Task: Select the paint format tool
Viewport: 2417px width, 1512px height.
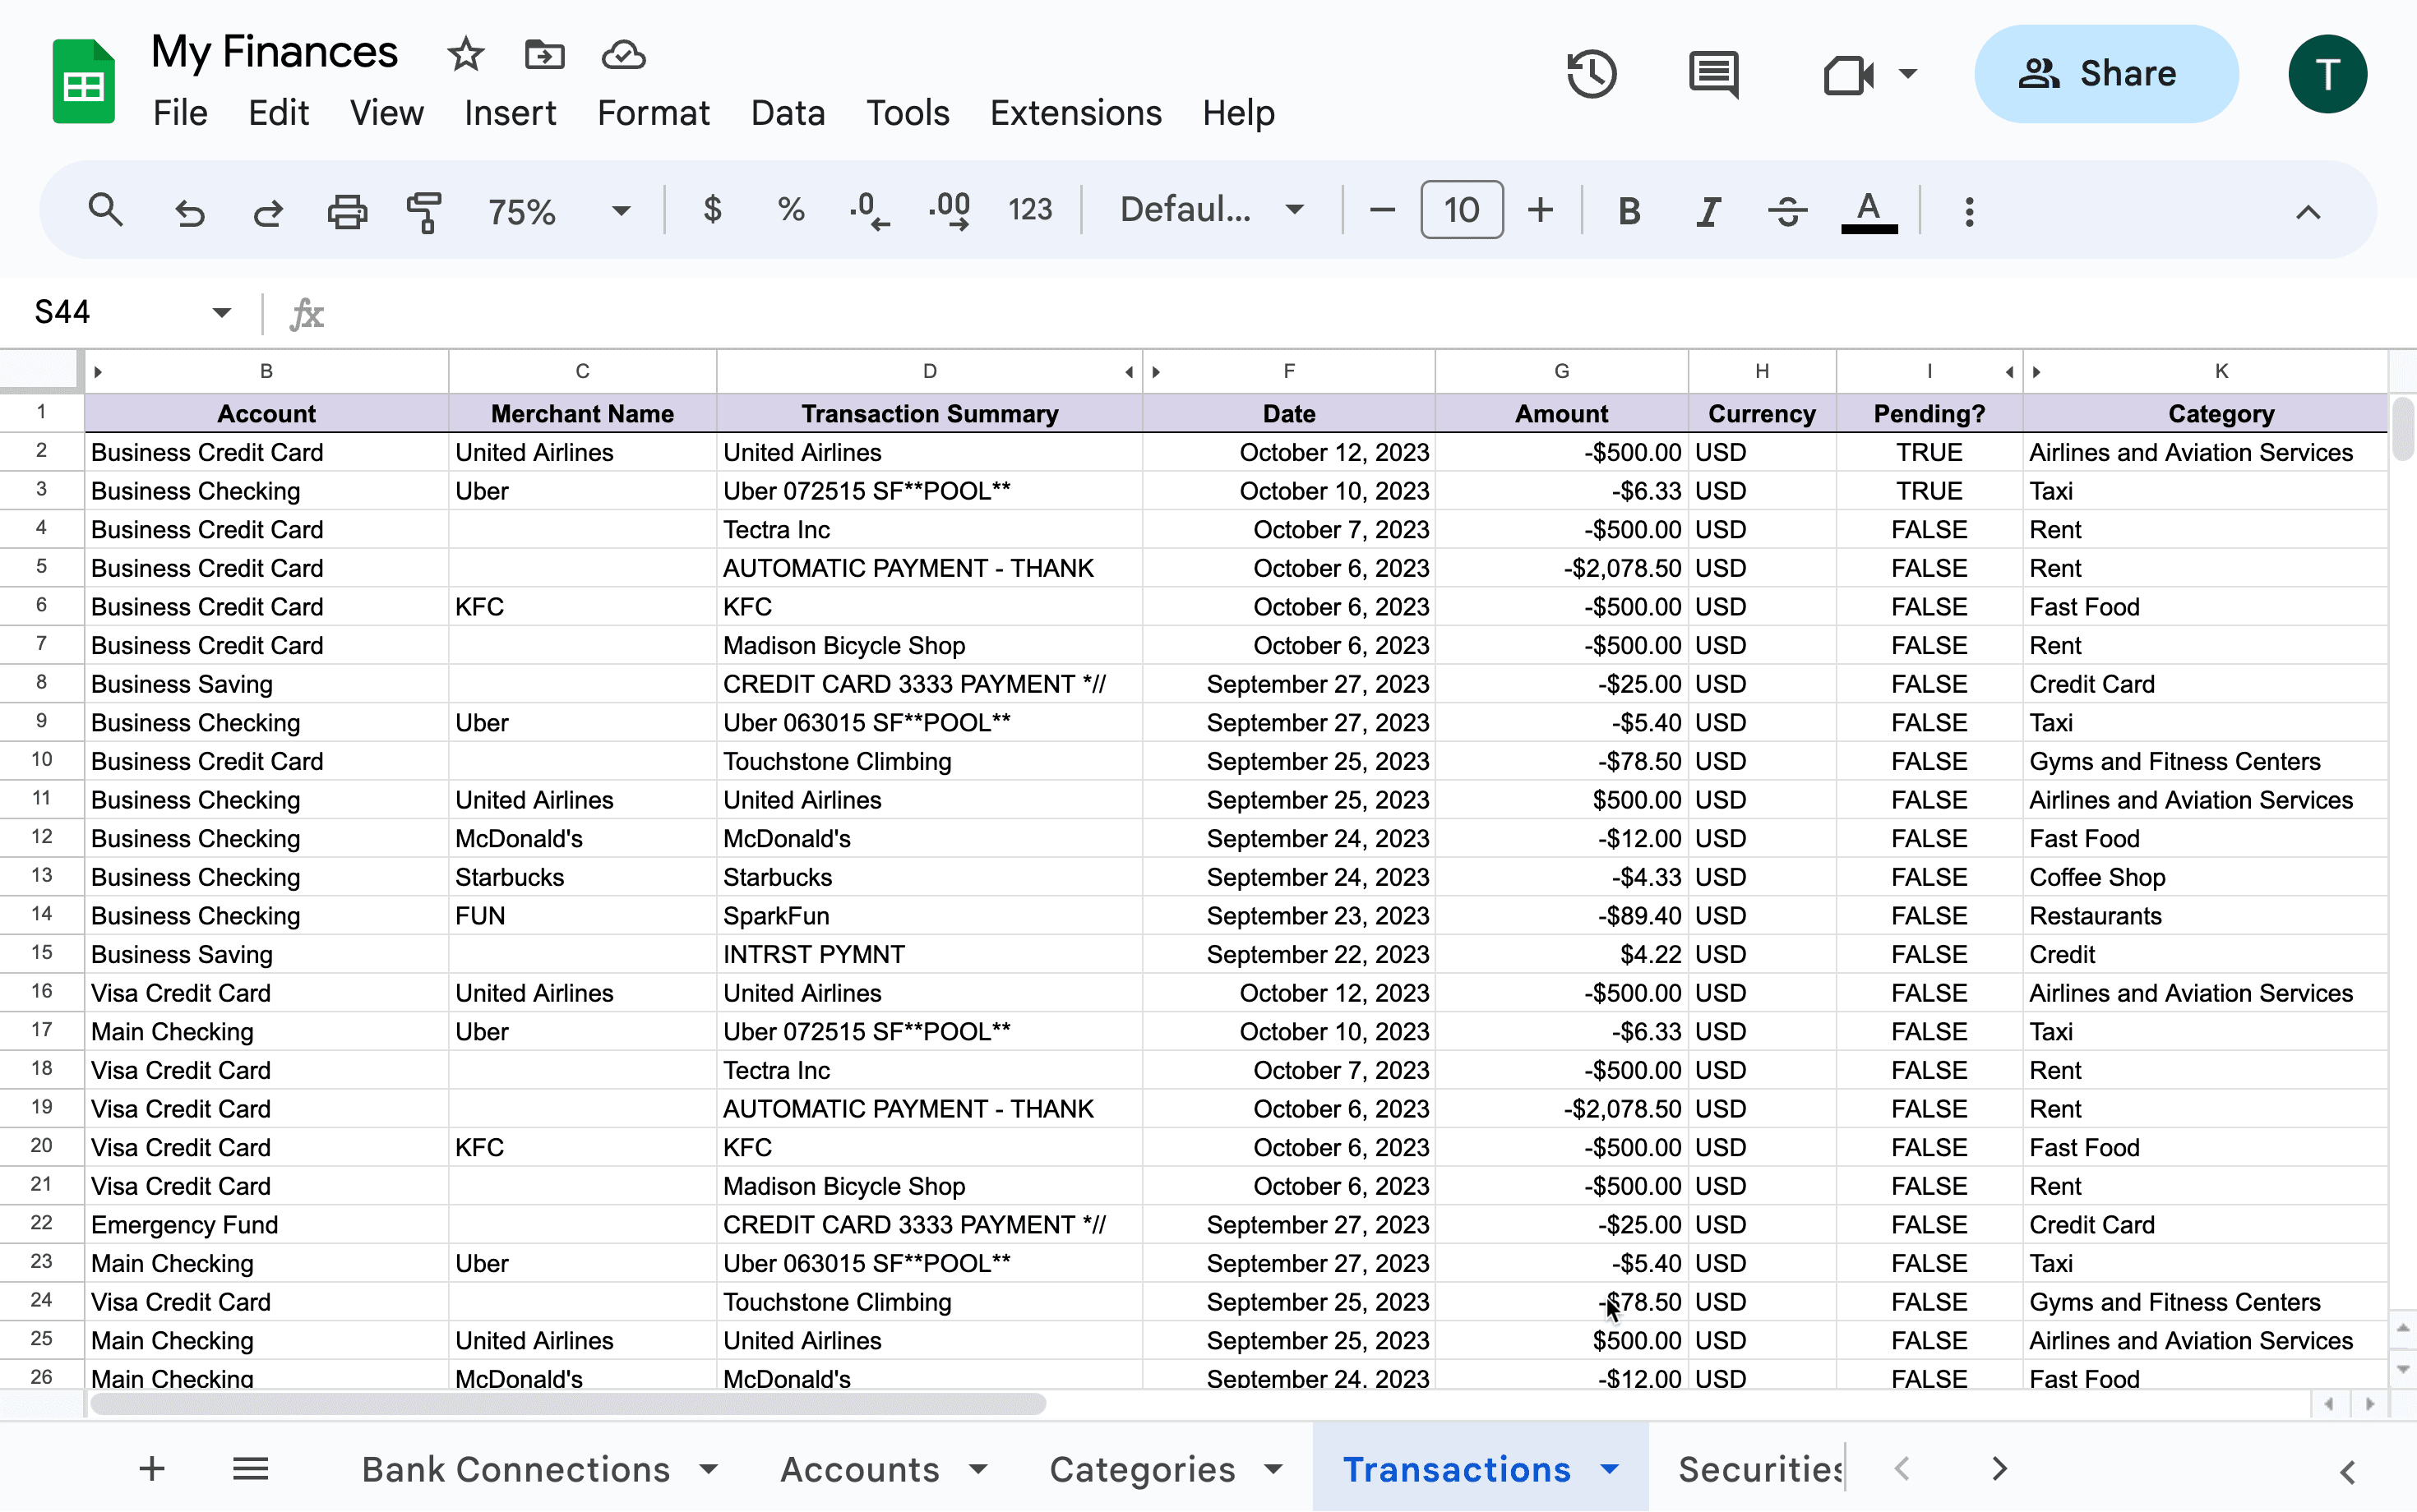Action: (424, 210)
